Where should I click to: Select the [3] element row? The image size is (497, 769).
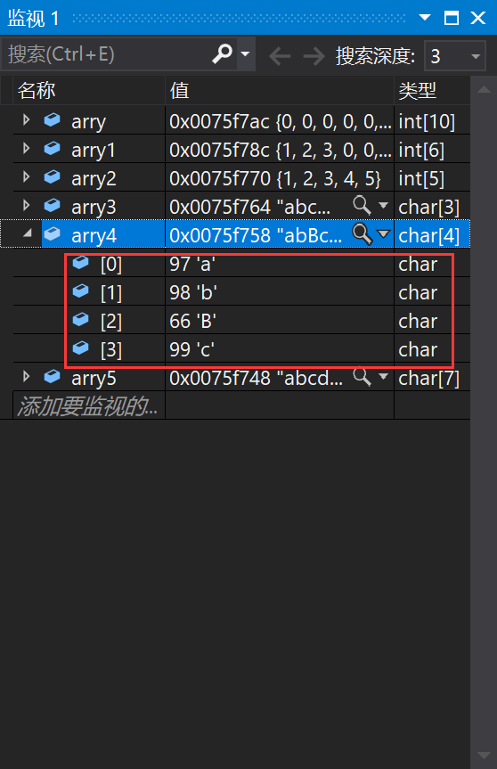pos(241,349)
